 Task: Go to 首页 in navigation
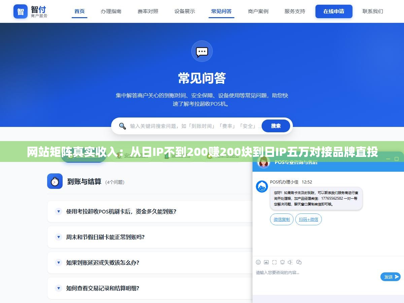click(80, 11)
